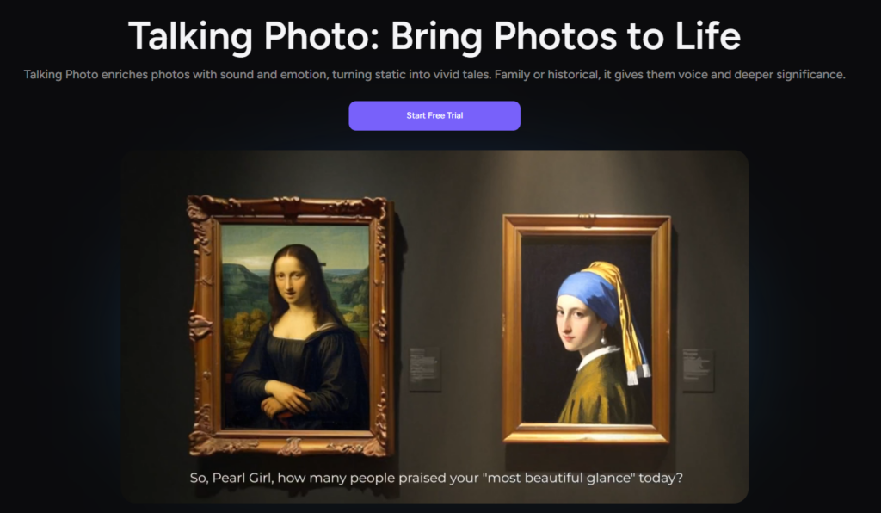Screen dimensions: 881x513
Task: Click the description paragraph under the heading
Action: pyautogui.click(x=434, y=74)
